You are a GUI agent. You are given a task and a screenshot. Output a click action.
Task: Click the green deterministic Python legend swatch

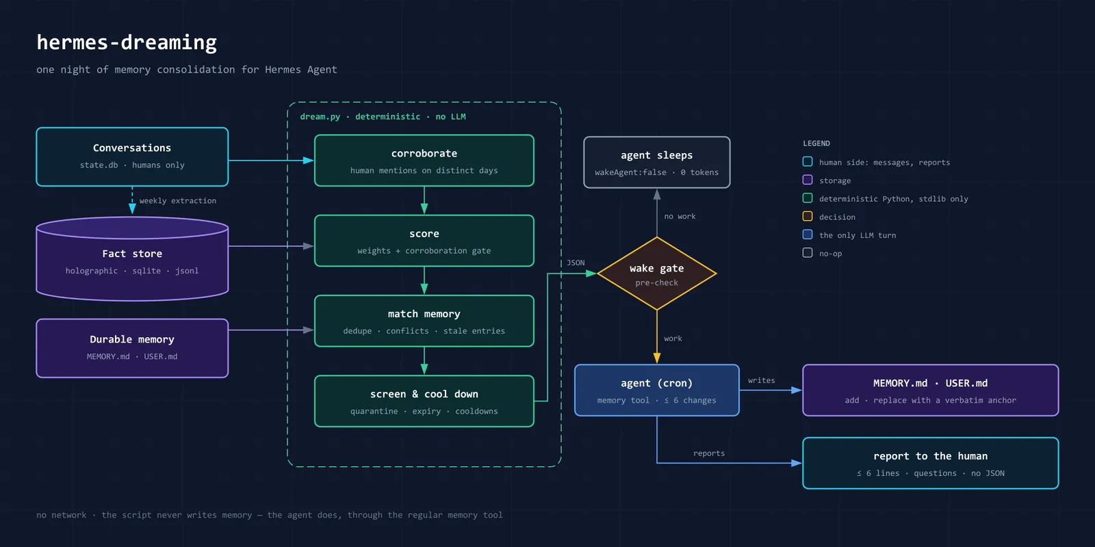[x=808, y=198]
